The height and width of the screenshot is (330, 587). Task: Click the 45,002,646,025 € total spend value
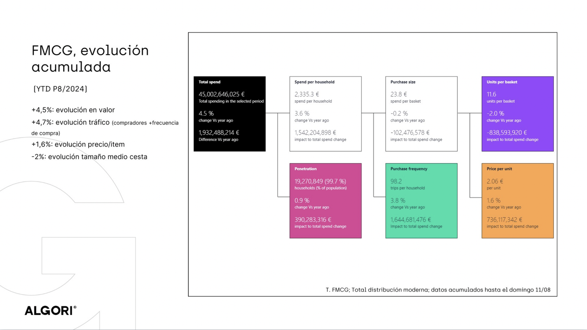click(x=221, y=94)
